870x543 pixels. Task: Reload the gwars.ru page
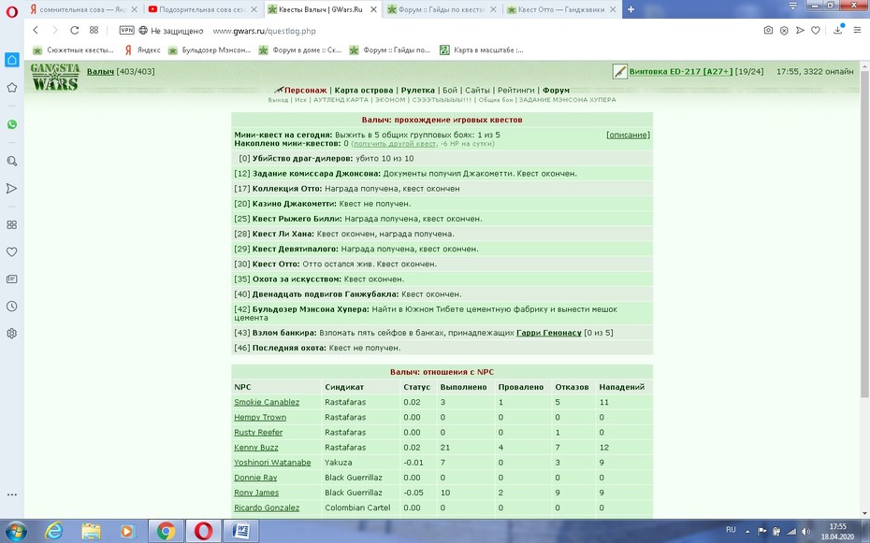click(74, 31)
